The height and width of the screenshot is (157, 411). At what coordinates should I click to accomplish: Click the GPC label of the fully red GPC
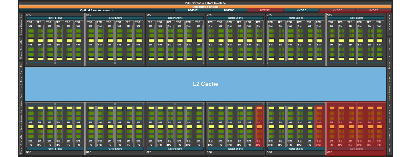pos(330,152)
